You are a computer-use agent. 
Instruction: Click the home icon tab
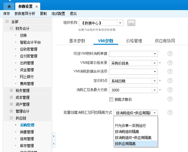[x=9, y=6]
